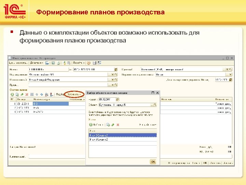The image size is (246, 185).
Task: Click the calendar icon beside Номер date
Action: [x=116, y=69]
